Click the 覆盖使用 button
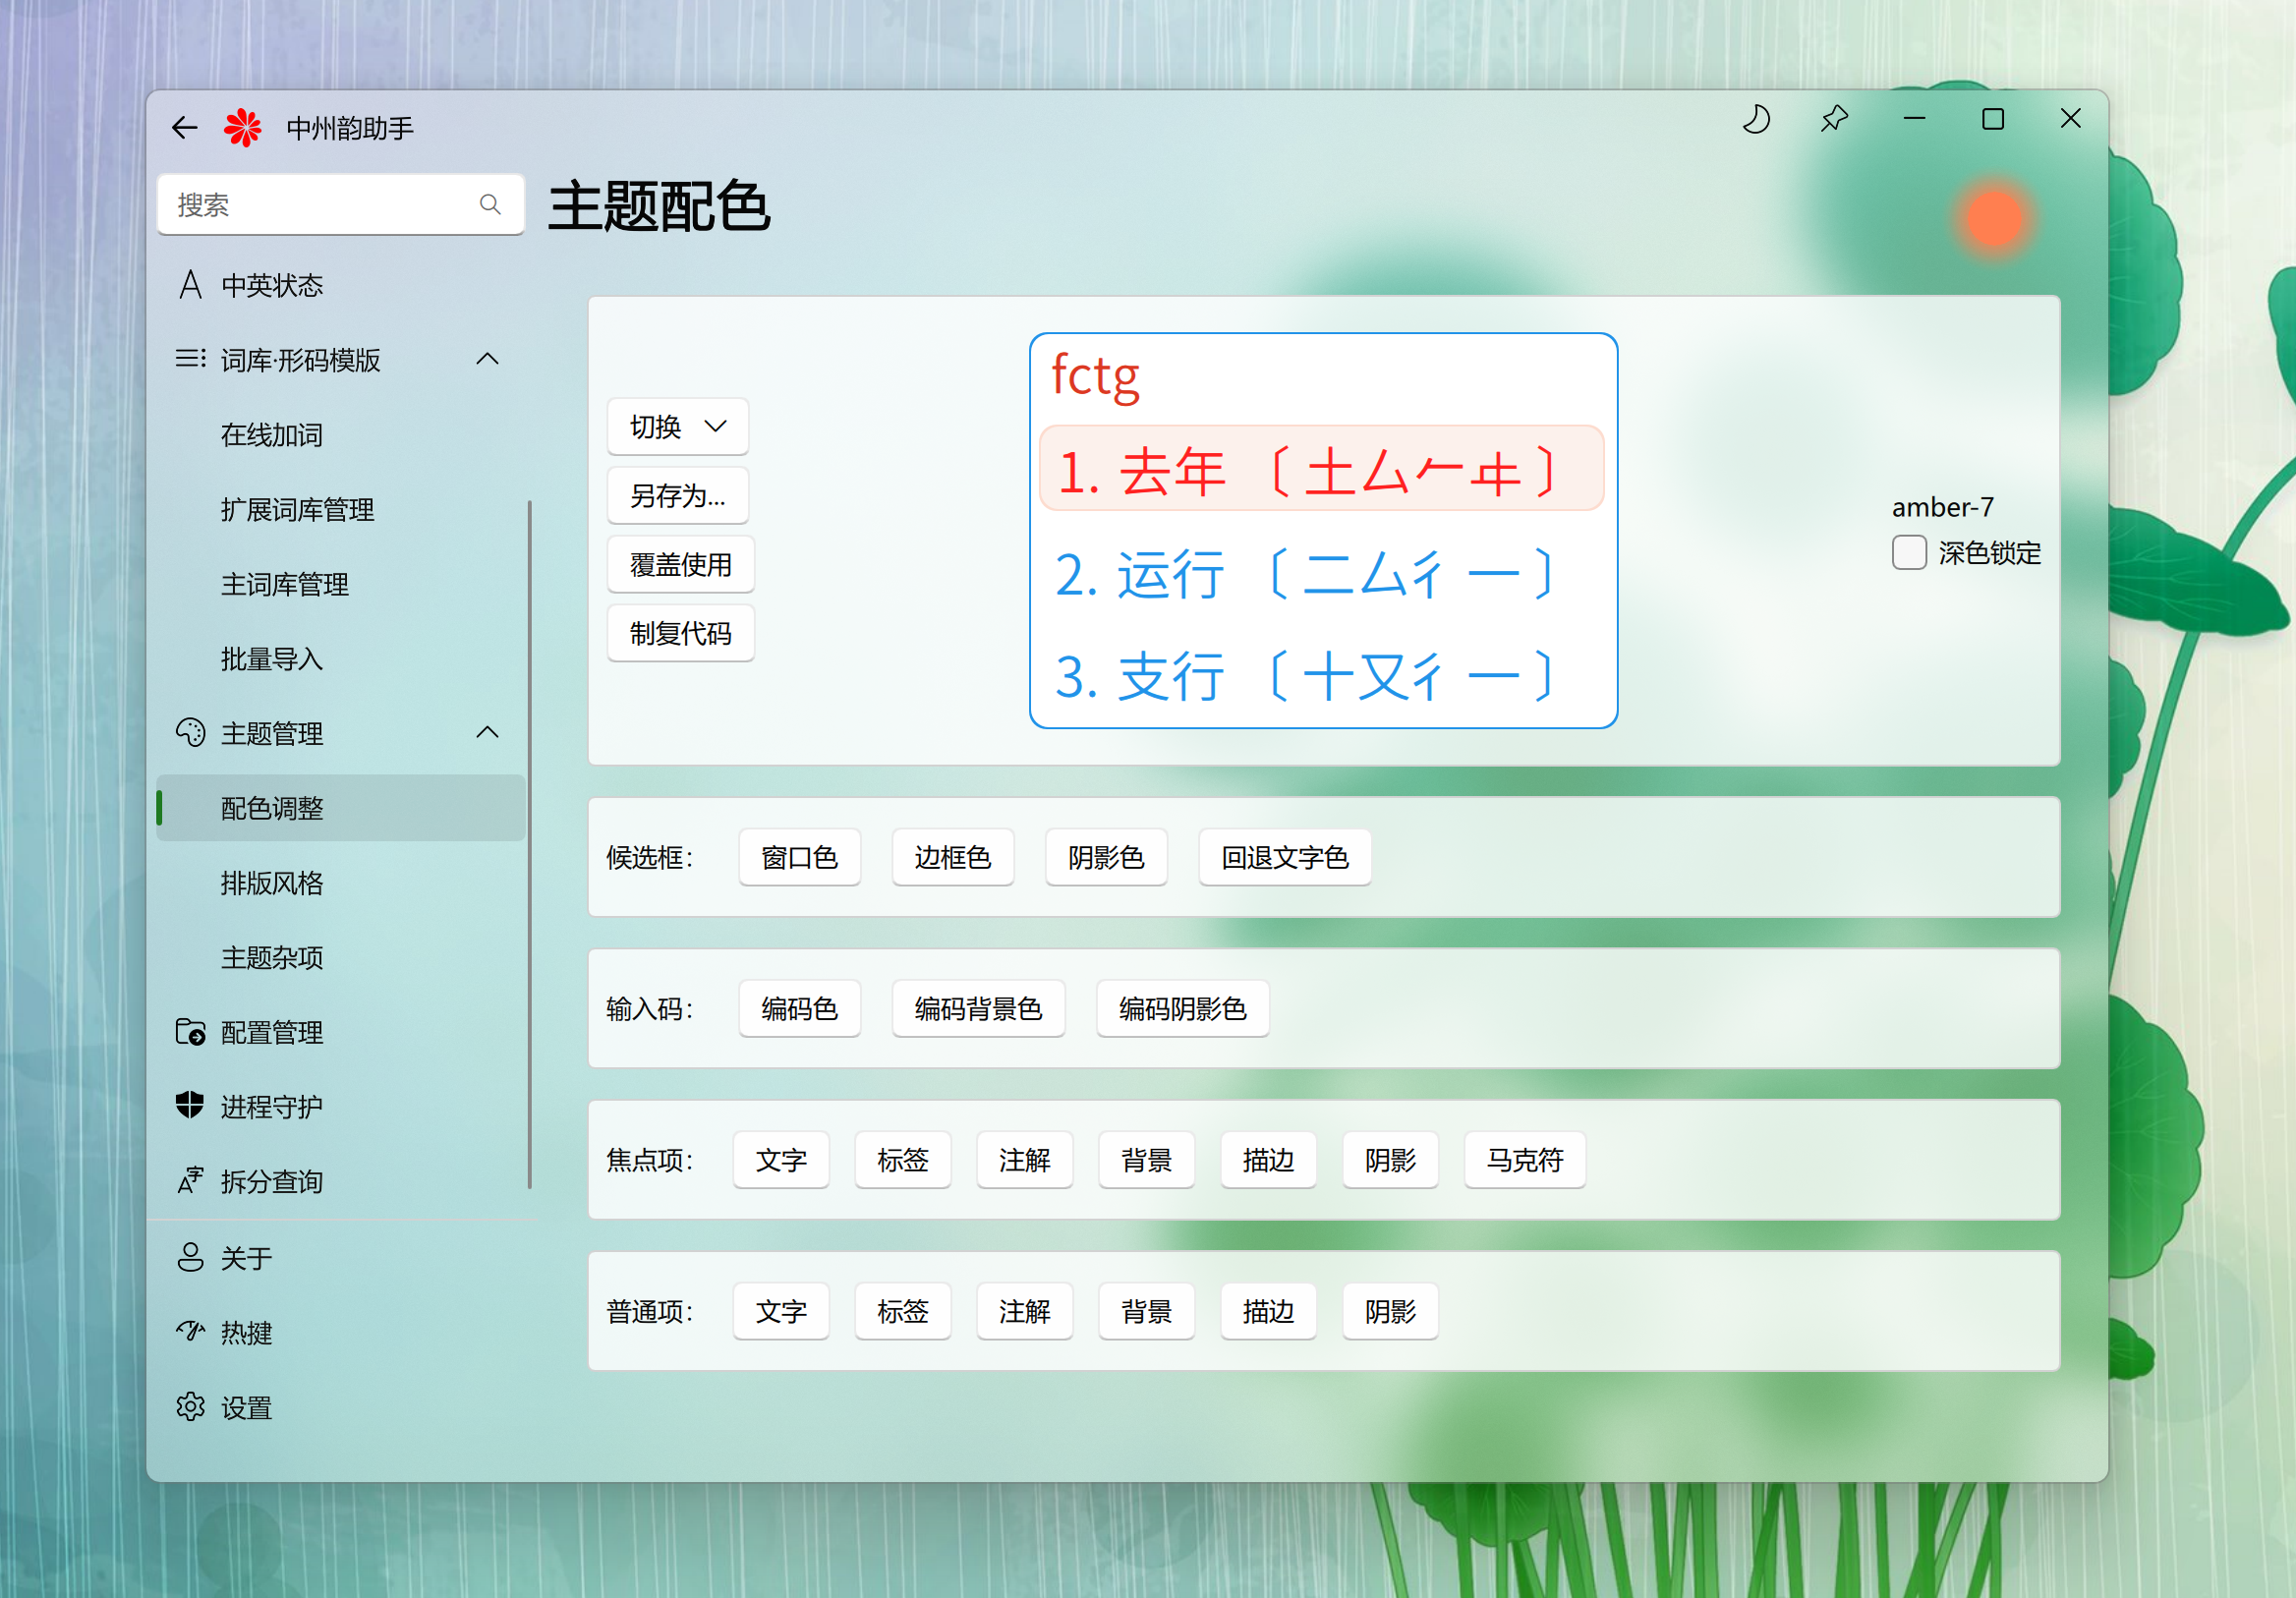Screen dimensions: 2296x1598 [680, 565]
